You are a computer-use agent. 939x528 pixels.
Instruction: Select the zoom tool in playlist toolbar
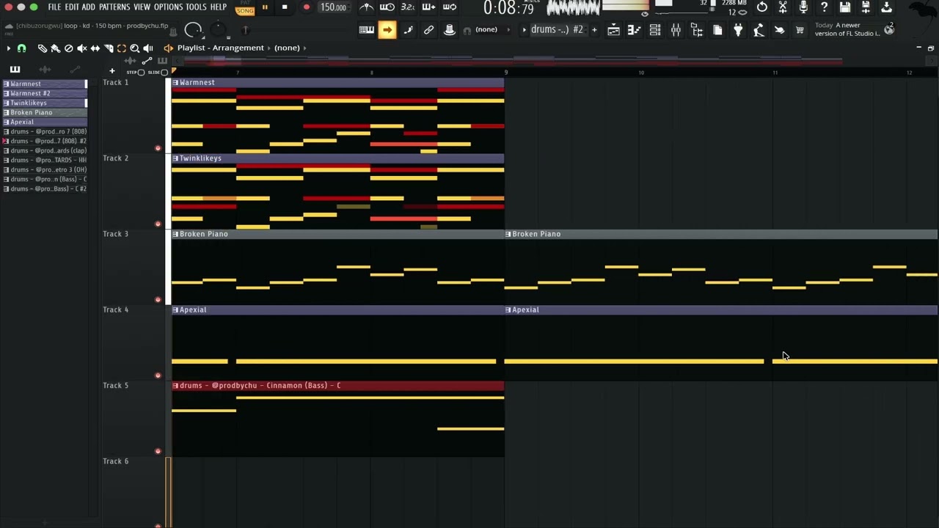(x=135, y=48)
